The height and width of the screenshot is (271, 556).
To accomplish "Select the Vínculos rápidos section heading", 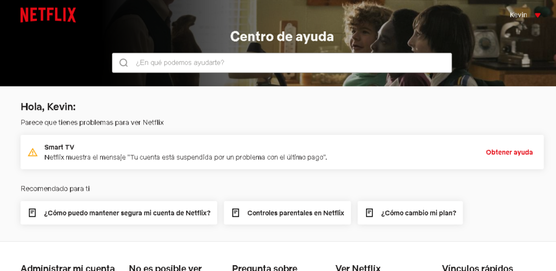I will [x=477, y=267].
